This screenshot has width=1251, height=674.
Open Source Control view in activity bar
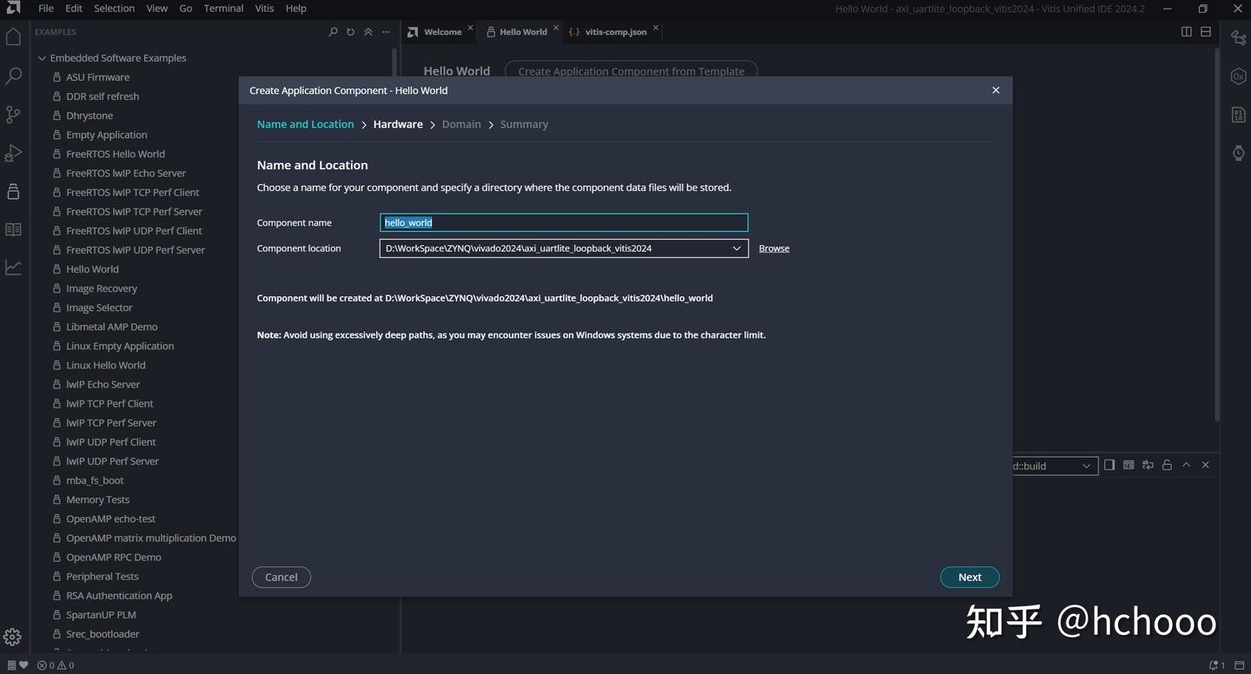pos(13,115)
